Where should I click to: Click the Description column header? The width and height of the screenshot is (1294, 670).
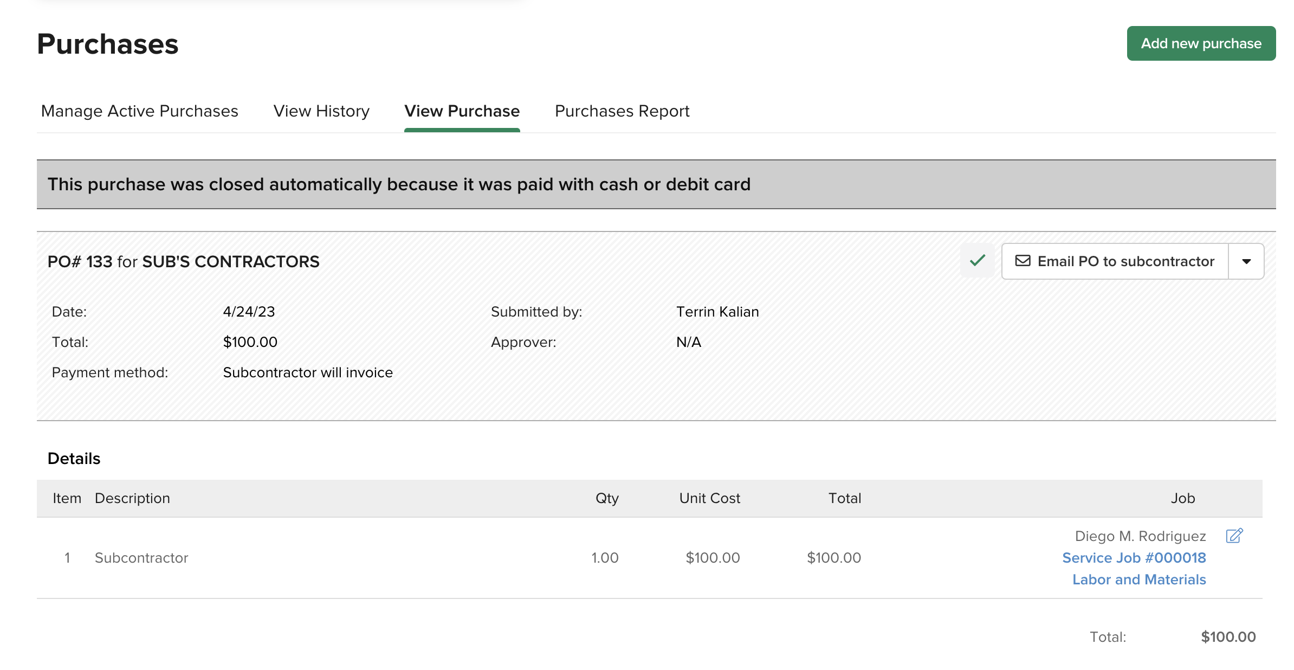pos(132,498)
